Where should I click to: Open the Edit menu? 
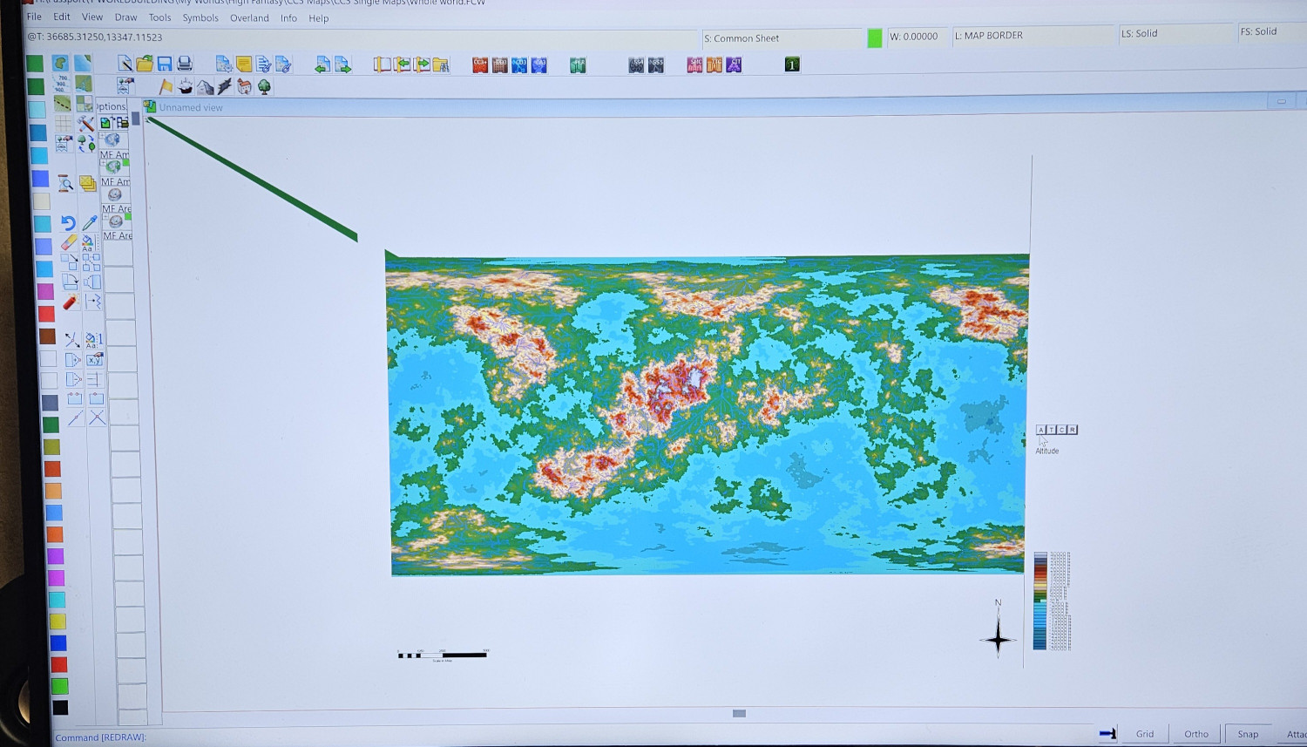[x=62, y=17]
